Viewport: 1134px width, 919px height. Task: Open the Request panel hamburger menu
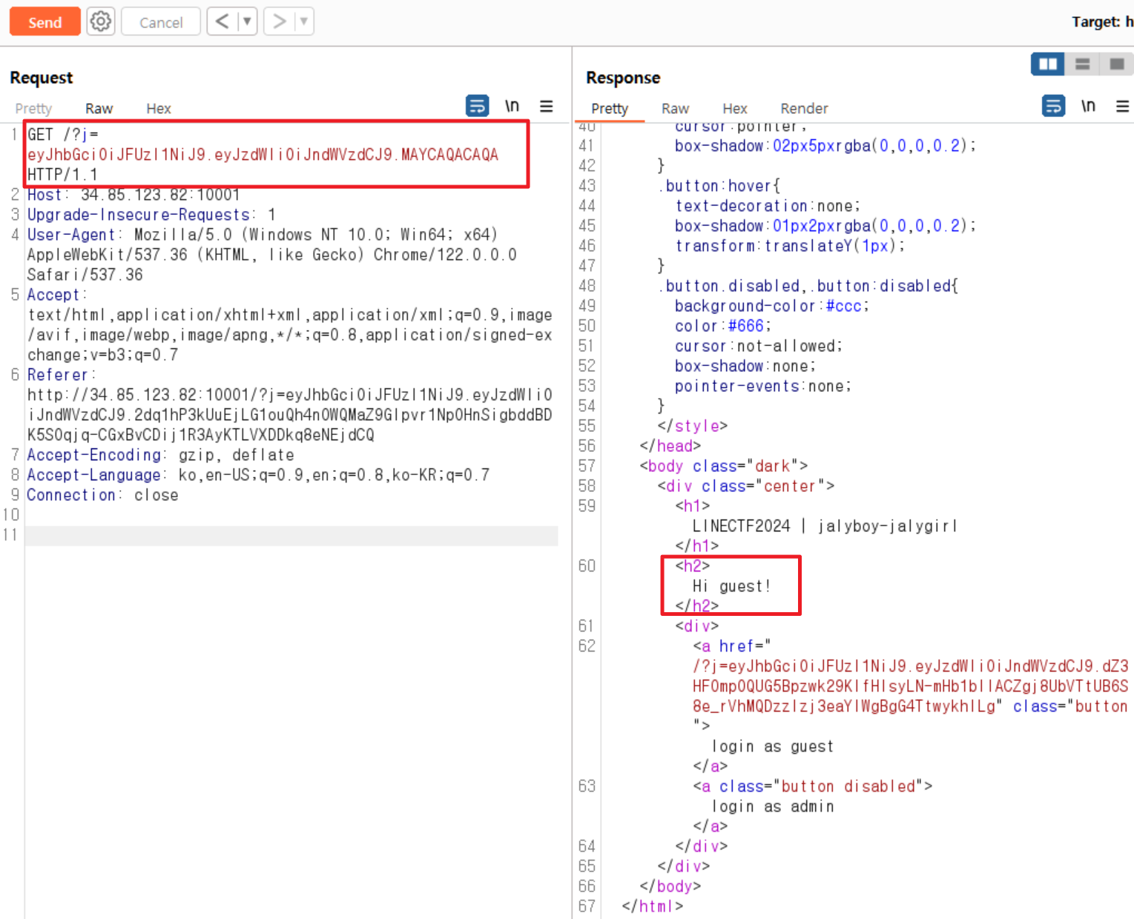(x=547, y=106)
